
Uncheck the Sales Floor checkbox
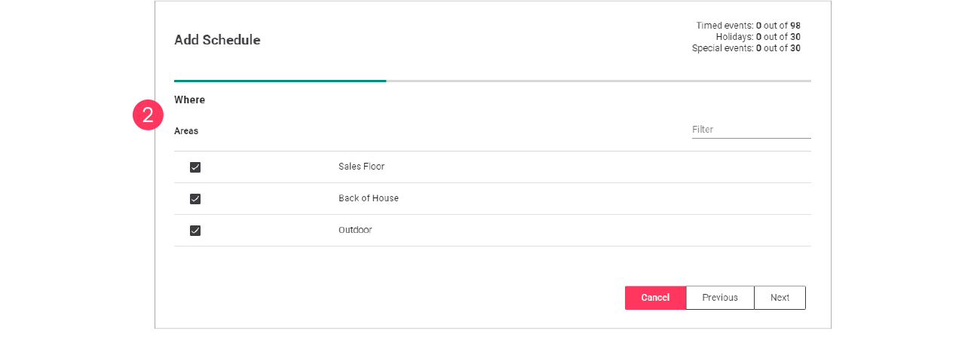click(x=195, y=167)
